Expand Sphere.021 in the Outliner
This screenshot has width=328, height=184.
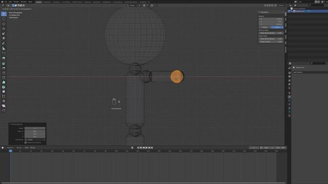(x=292, y=11)
